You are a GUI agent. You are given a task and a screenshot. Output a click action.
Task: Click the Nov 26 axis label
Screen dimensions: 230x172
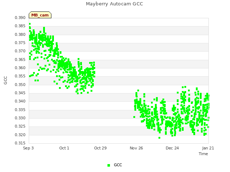tap(136, 148)
